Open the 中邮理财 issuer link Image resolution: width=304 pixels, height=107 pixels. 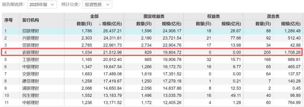click(31, 103)
